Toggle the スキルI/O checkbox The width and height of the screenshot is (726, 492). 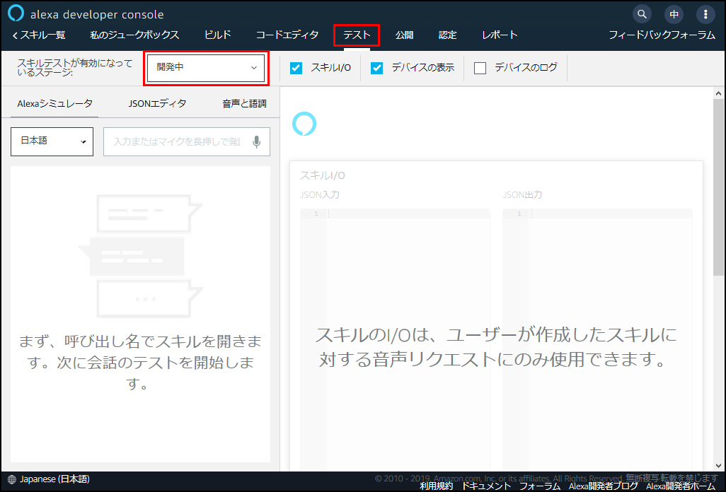tap(296, 69)
